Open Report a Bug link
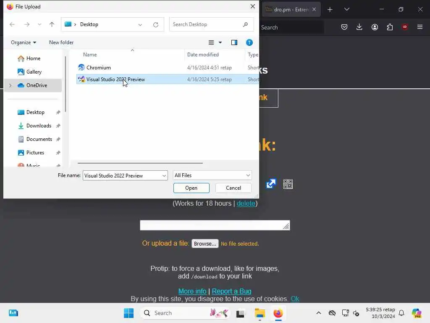Viewport: 430px width, 323px height. [231, 291]
